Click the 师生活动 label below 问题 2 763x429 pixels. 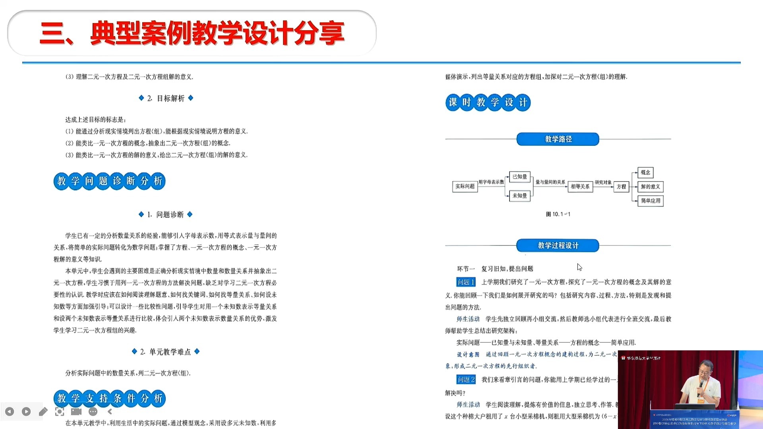468,404
